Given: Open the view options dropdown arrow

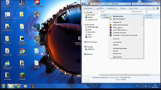Looking at the screenshot, I should [149, 8].
